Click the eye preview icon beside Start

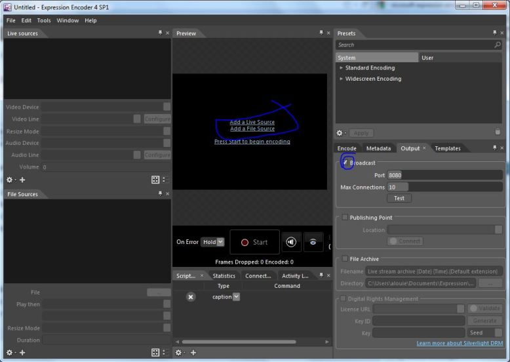pyautogui.click(x=313, y=242)
